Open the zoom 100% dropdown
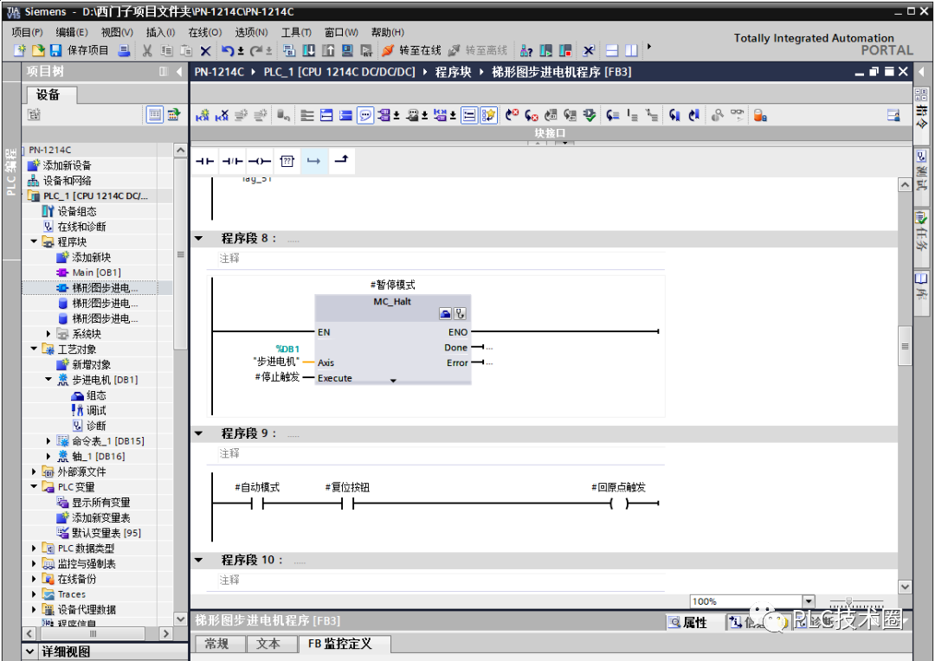This screenshot has height=661, width=935. coord(809,601)
